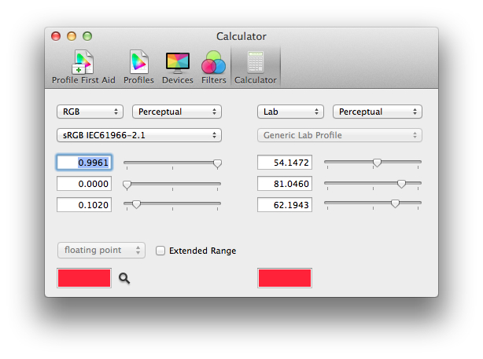Click the yellow minimize window button
Viewport: 483px width, 359px height.
[x=72, y=36]
